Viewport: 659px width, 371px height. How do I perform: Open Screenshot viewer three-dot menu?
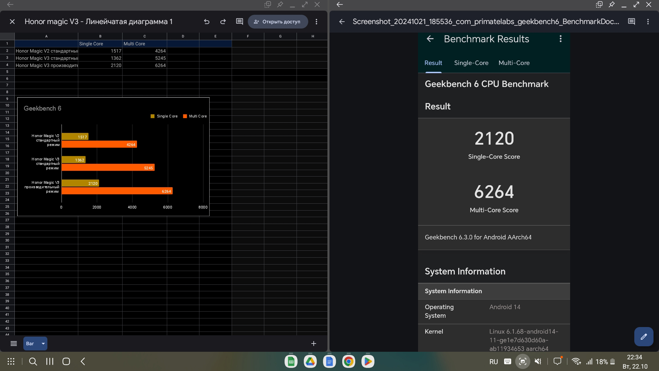648,22
